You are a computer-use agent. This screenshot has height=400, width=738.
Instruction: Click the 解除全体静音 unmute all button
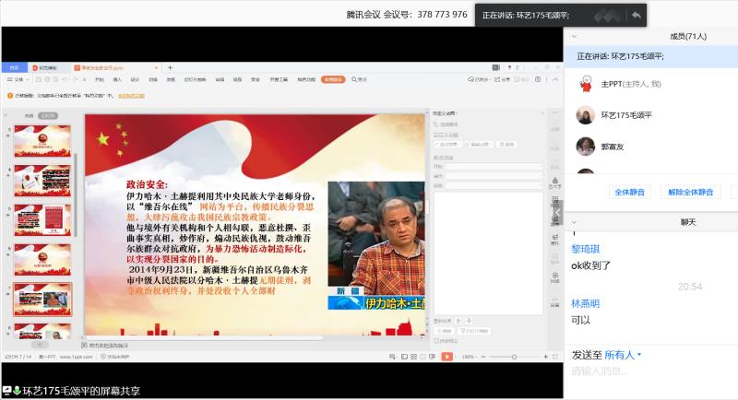click(x=690, y=192)
